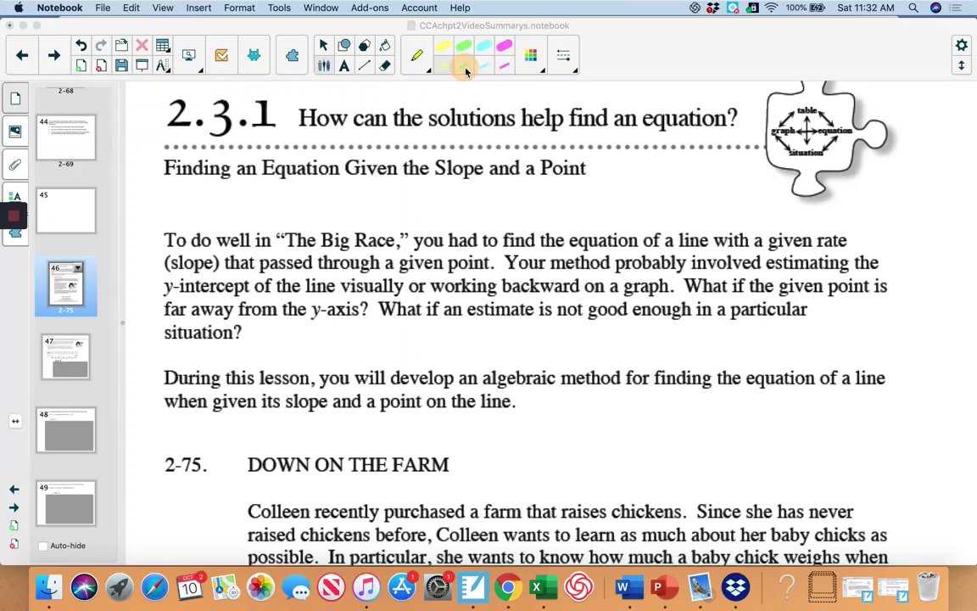Pick the thick yellow highlighter
The image size is (977, 611).
[443, 46]
